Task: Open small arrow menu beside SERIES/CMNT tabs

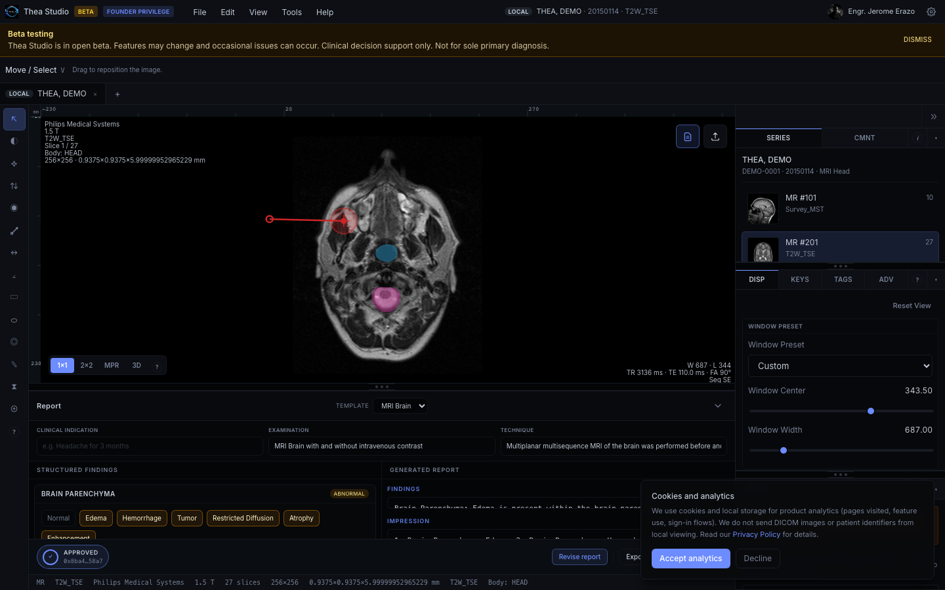Action: point(936,138)
